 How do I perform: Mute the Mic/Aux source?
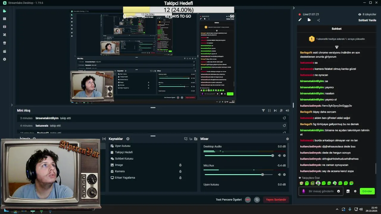pyautogui.click(x=279, y=174)
